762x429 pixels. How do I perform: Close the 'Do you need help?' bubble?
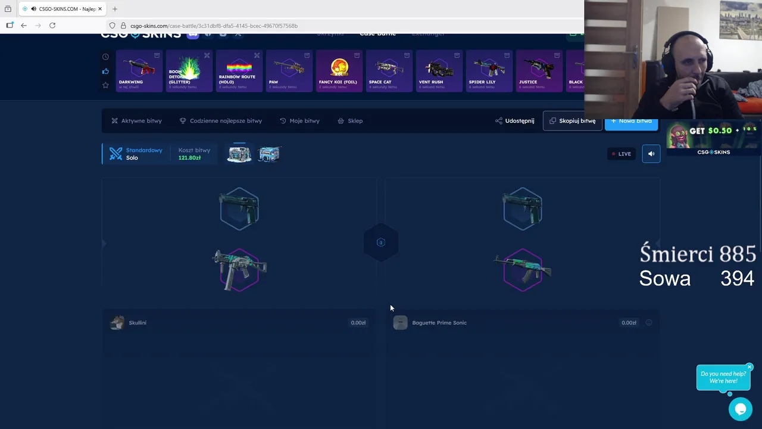[749, 367]
